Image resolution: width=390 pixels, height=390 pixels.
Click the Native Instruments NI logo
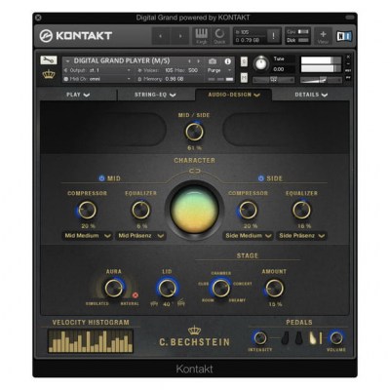[x=344, y=36]
